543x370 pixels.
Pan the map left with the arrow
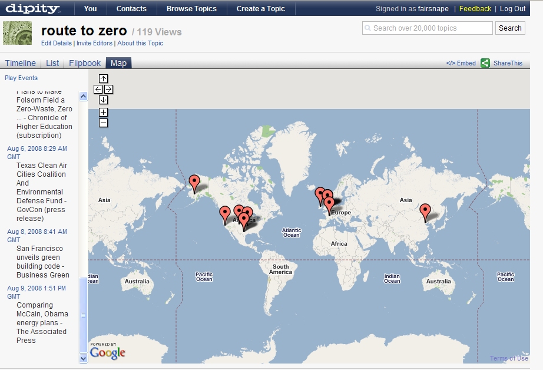click(x=98, y=90)
